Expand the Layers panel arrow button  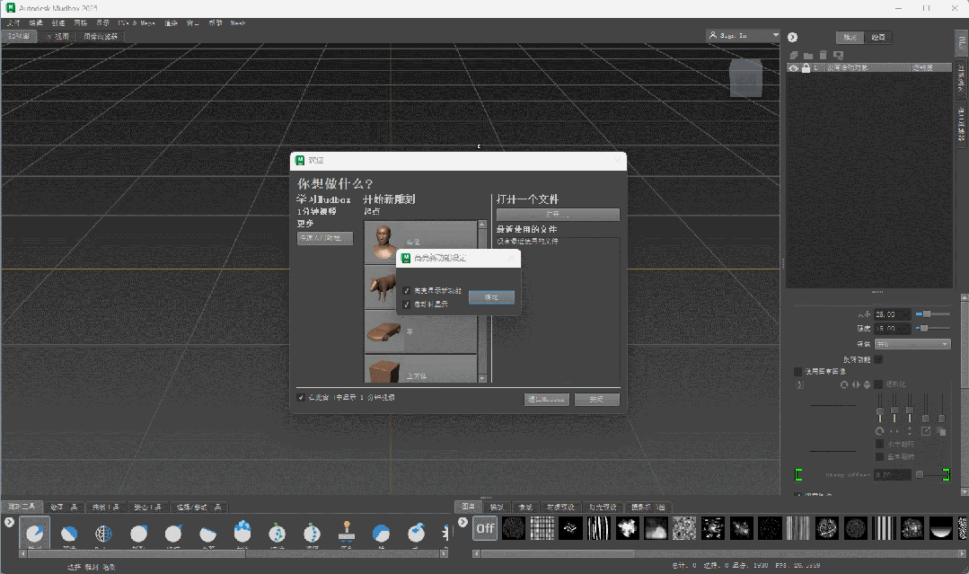click(792, 37)
